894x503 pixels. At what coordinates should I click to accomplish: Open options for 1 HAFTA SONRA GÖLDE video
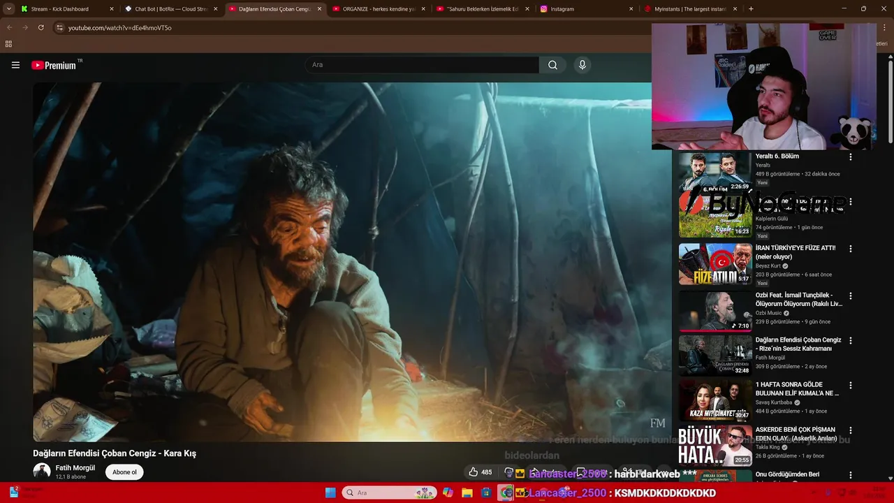(x=850, y=385)
